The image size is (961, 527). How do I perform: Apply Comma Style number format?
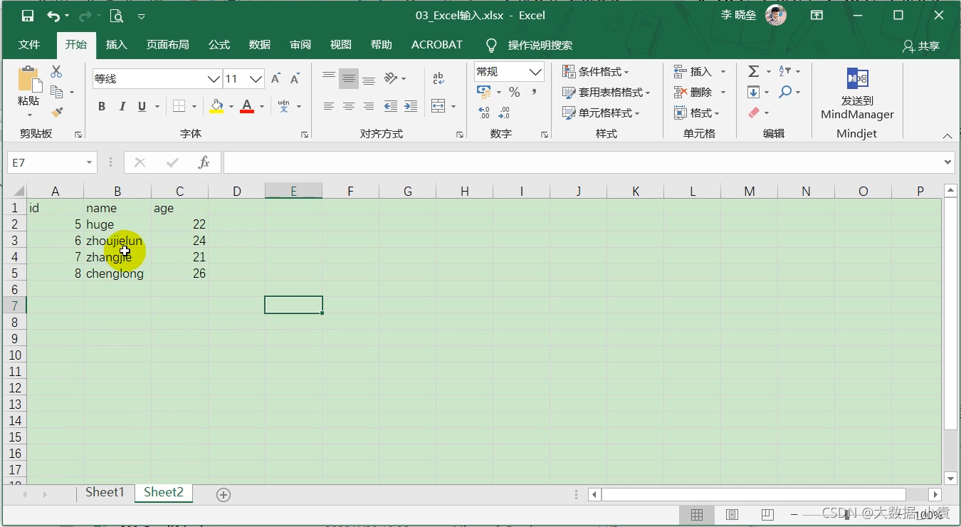coord(534,92)
